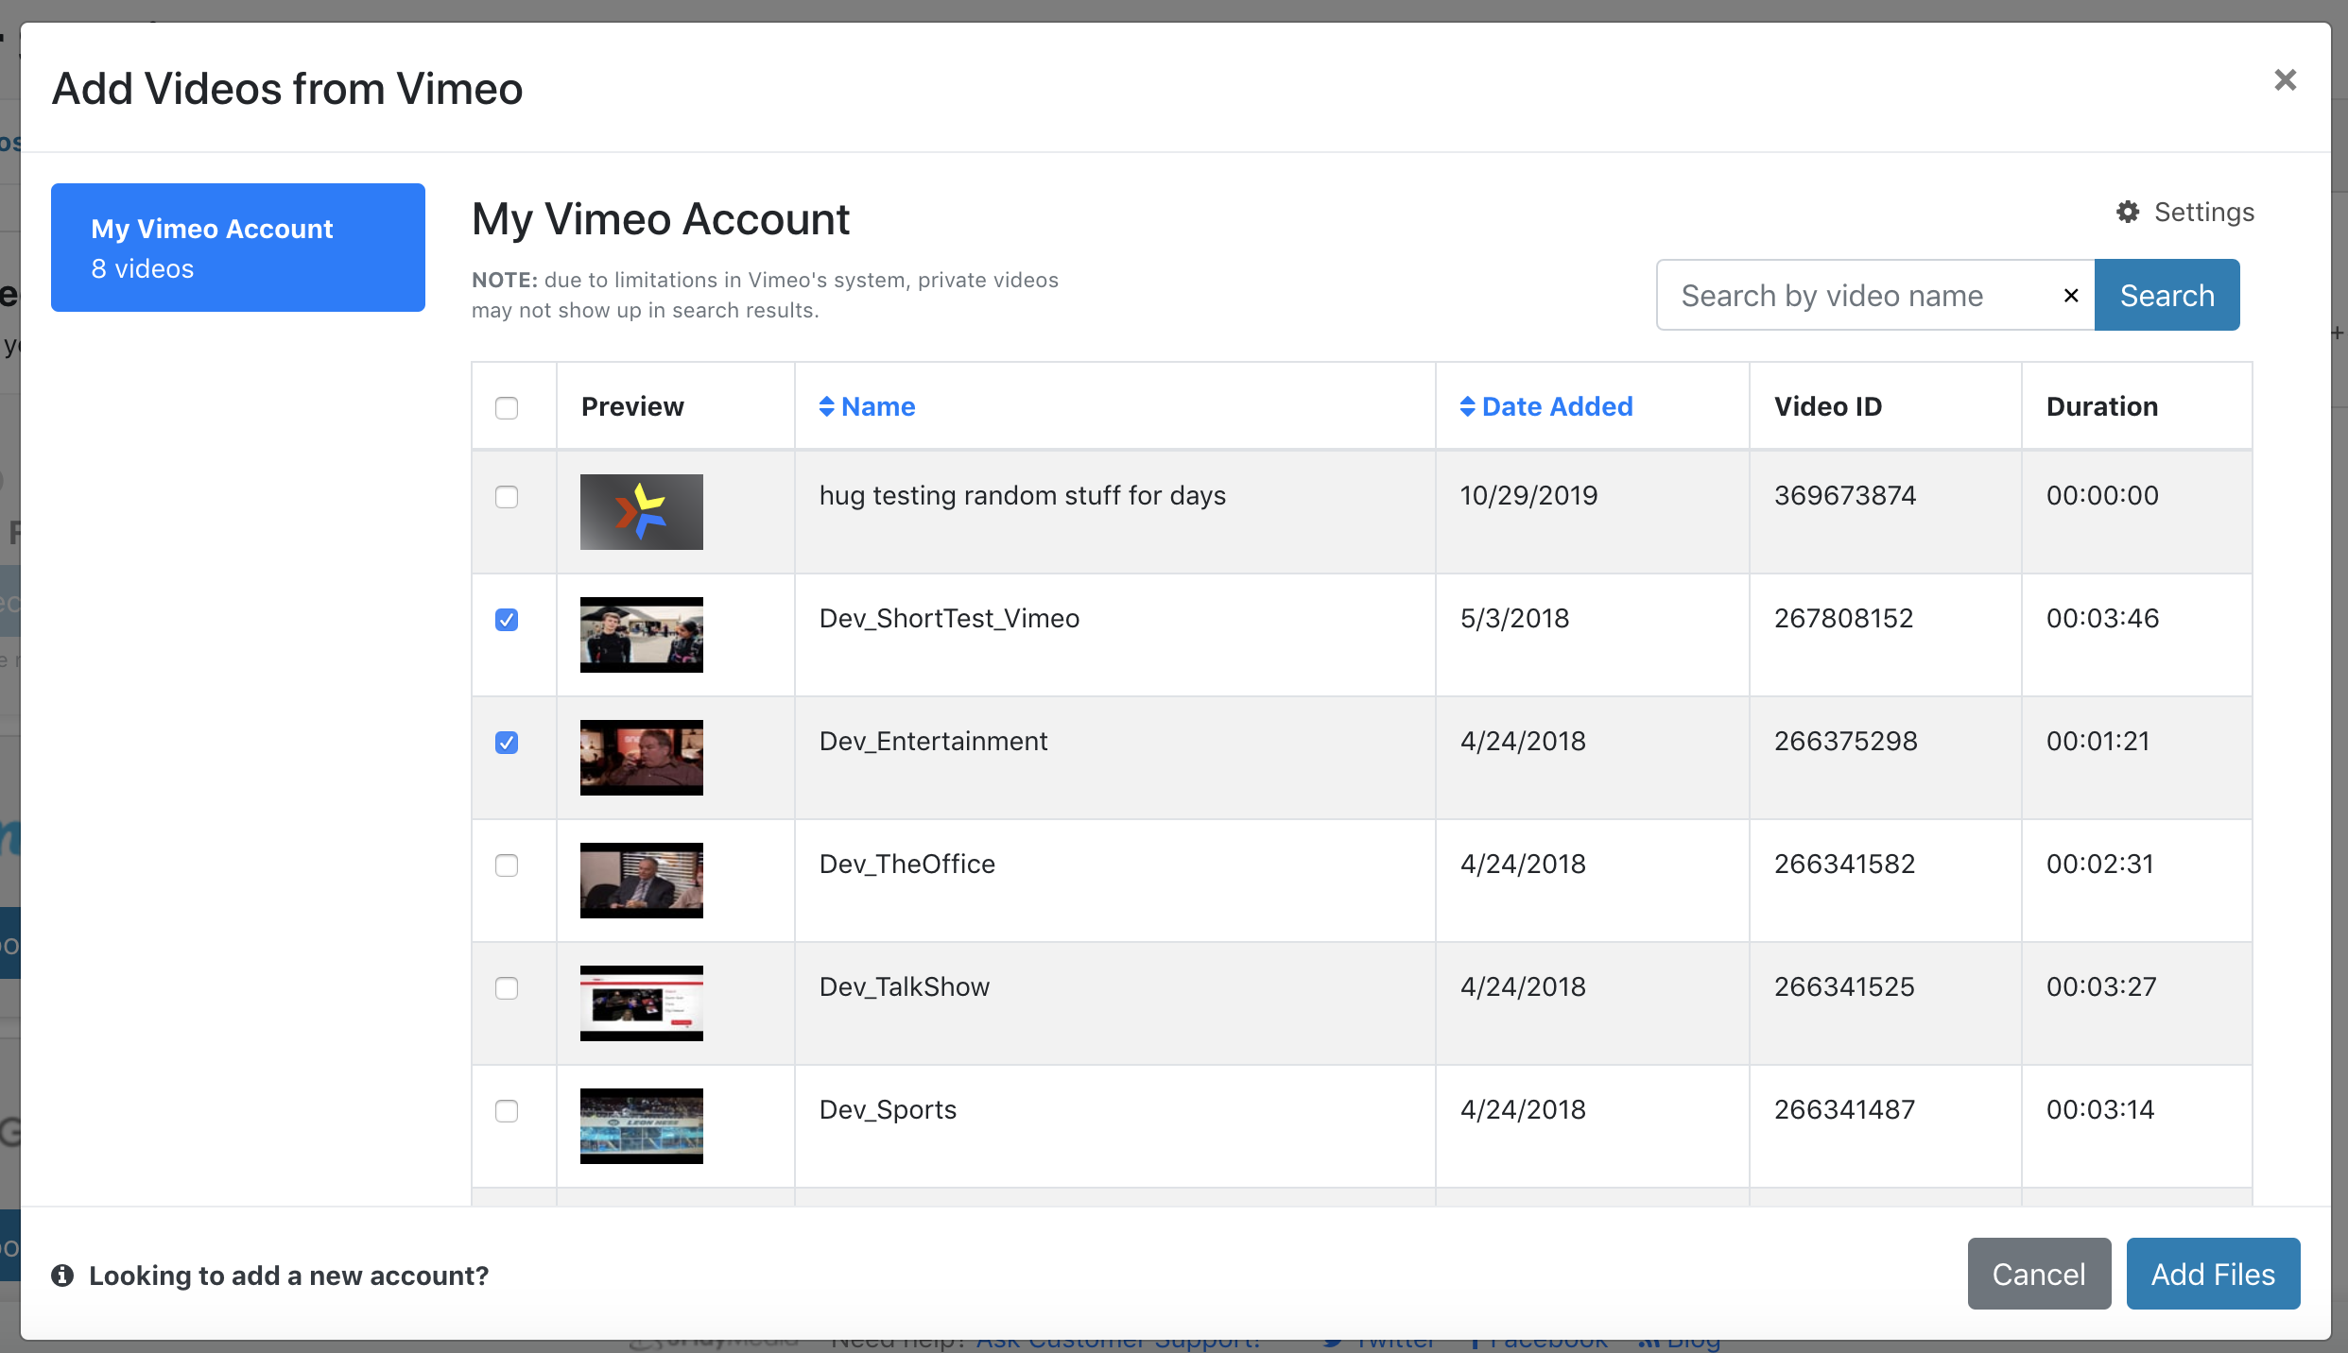Click video ID 266341487
This screenshot has height=1353, width=2348.
coord(1844,1109)
